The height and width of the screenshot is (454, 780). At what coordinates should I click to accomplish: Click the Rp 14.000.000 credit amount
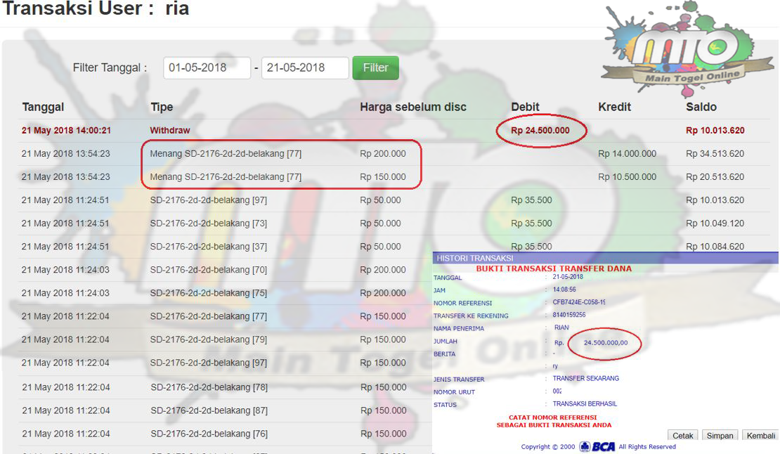coord(627,154)
